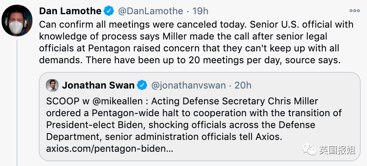367x166 pixels.
Task: Click the 19h tweet timestamp
Action: (x=201, y=11)
